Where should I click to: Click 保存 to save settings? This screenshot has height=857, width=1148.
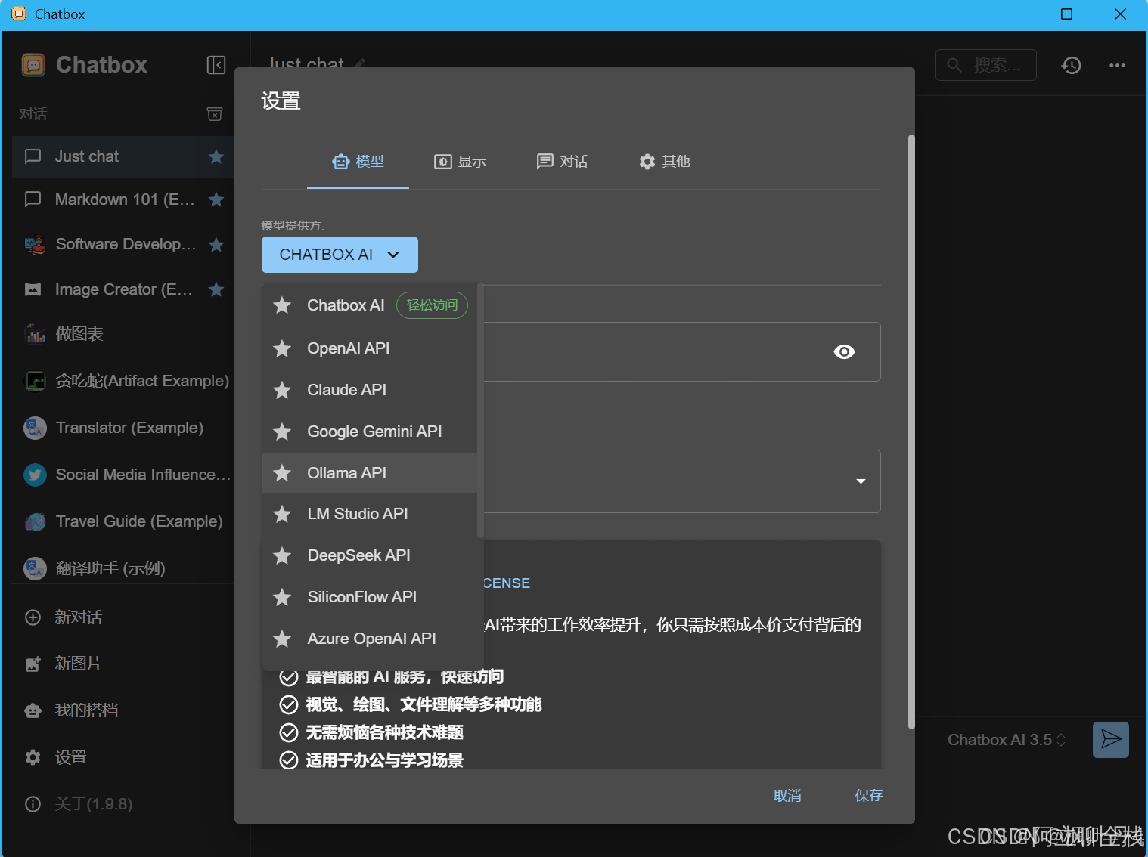point(869,796)
